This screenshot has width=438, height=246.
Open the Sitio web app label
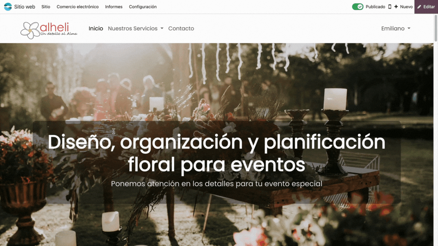coord(25,7)
